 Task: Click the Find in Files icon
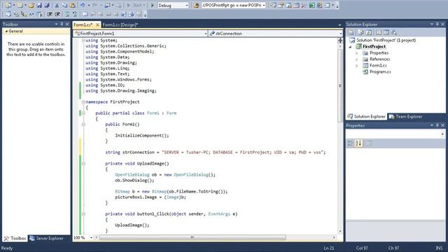click(196, 5)
